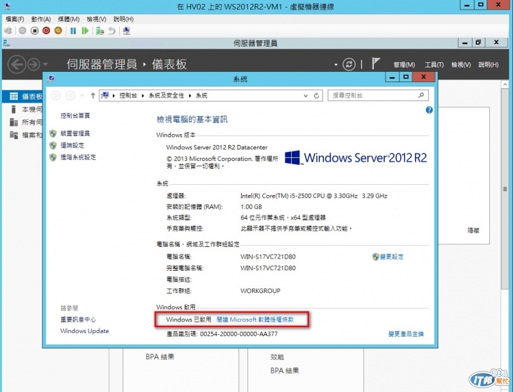Click the Windows Server 2012 R2 Datacenter text
Image resolution: width=513 pixels, height=392 pixels.
pyautogui.click(x=217, y=148)
